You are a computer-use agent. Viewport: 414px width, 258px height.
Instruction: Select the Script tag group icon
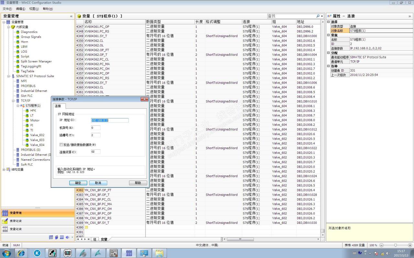click(18, 56)
